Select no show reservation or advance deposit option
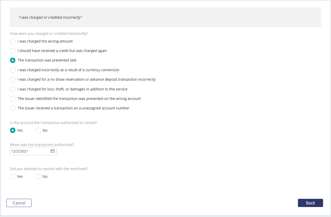The width and height of the screenshot is (331, 217). point(13,80)
